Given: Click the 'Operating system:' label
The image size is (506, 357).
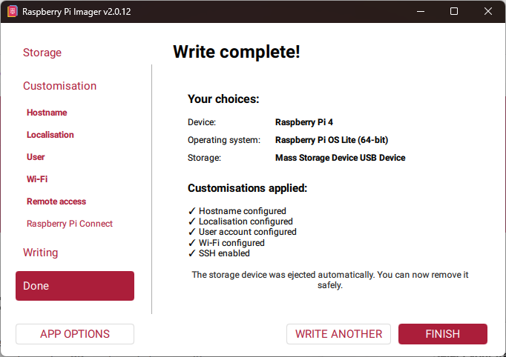Looking at the screenshot, I should coord(224,140).
